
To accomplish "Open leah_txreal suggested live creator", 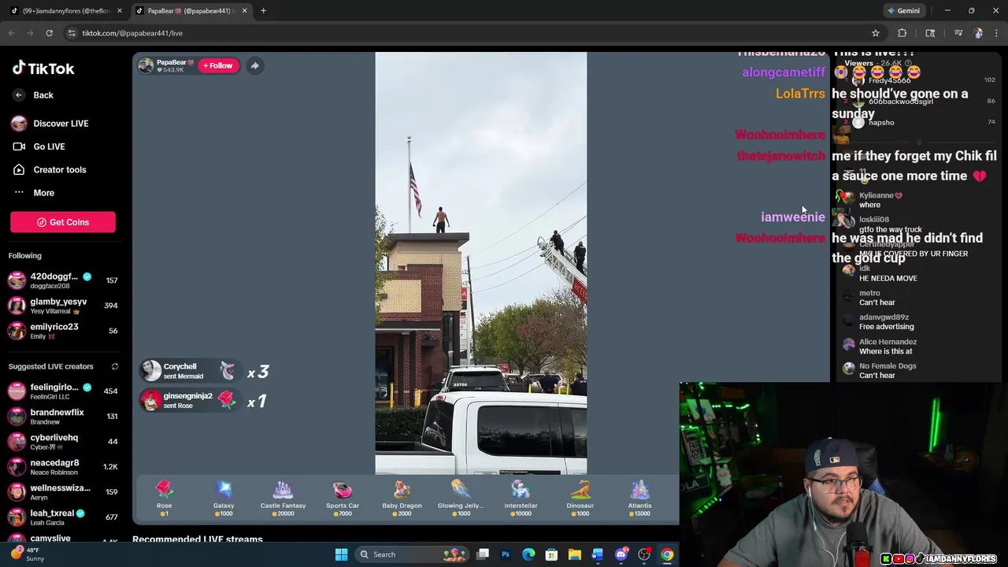I will tap(63, 517).
